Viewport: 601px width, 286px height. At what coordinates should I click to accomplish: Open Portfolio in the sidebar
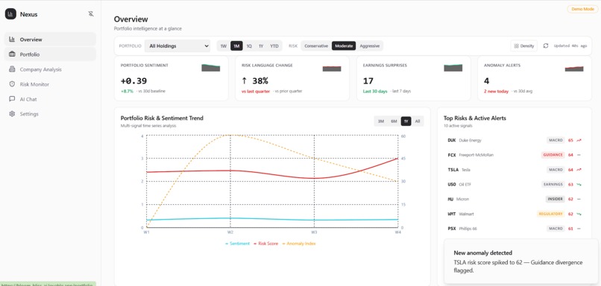click(50, 54)
